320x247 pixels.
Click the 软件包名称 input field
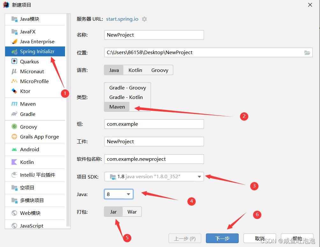(154, 159)
